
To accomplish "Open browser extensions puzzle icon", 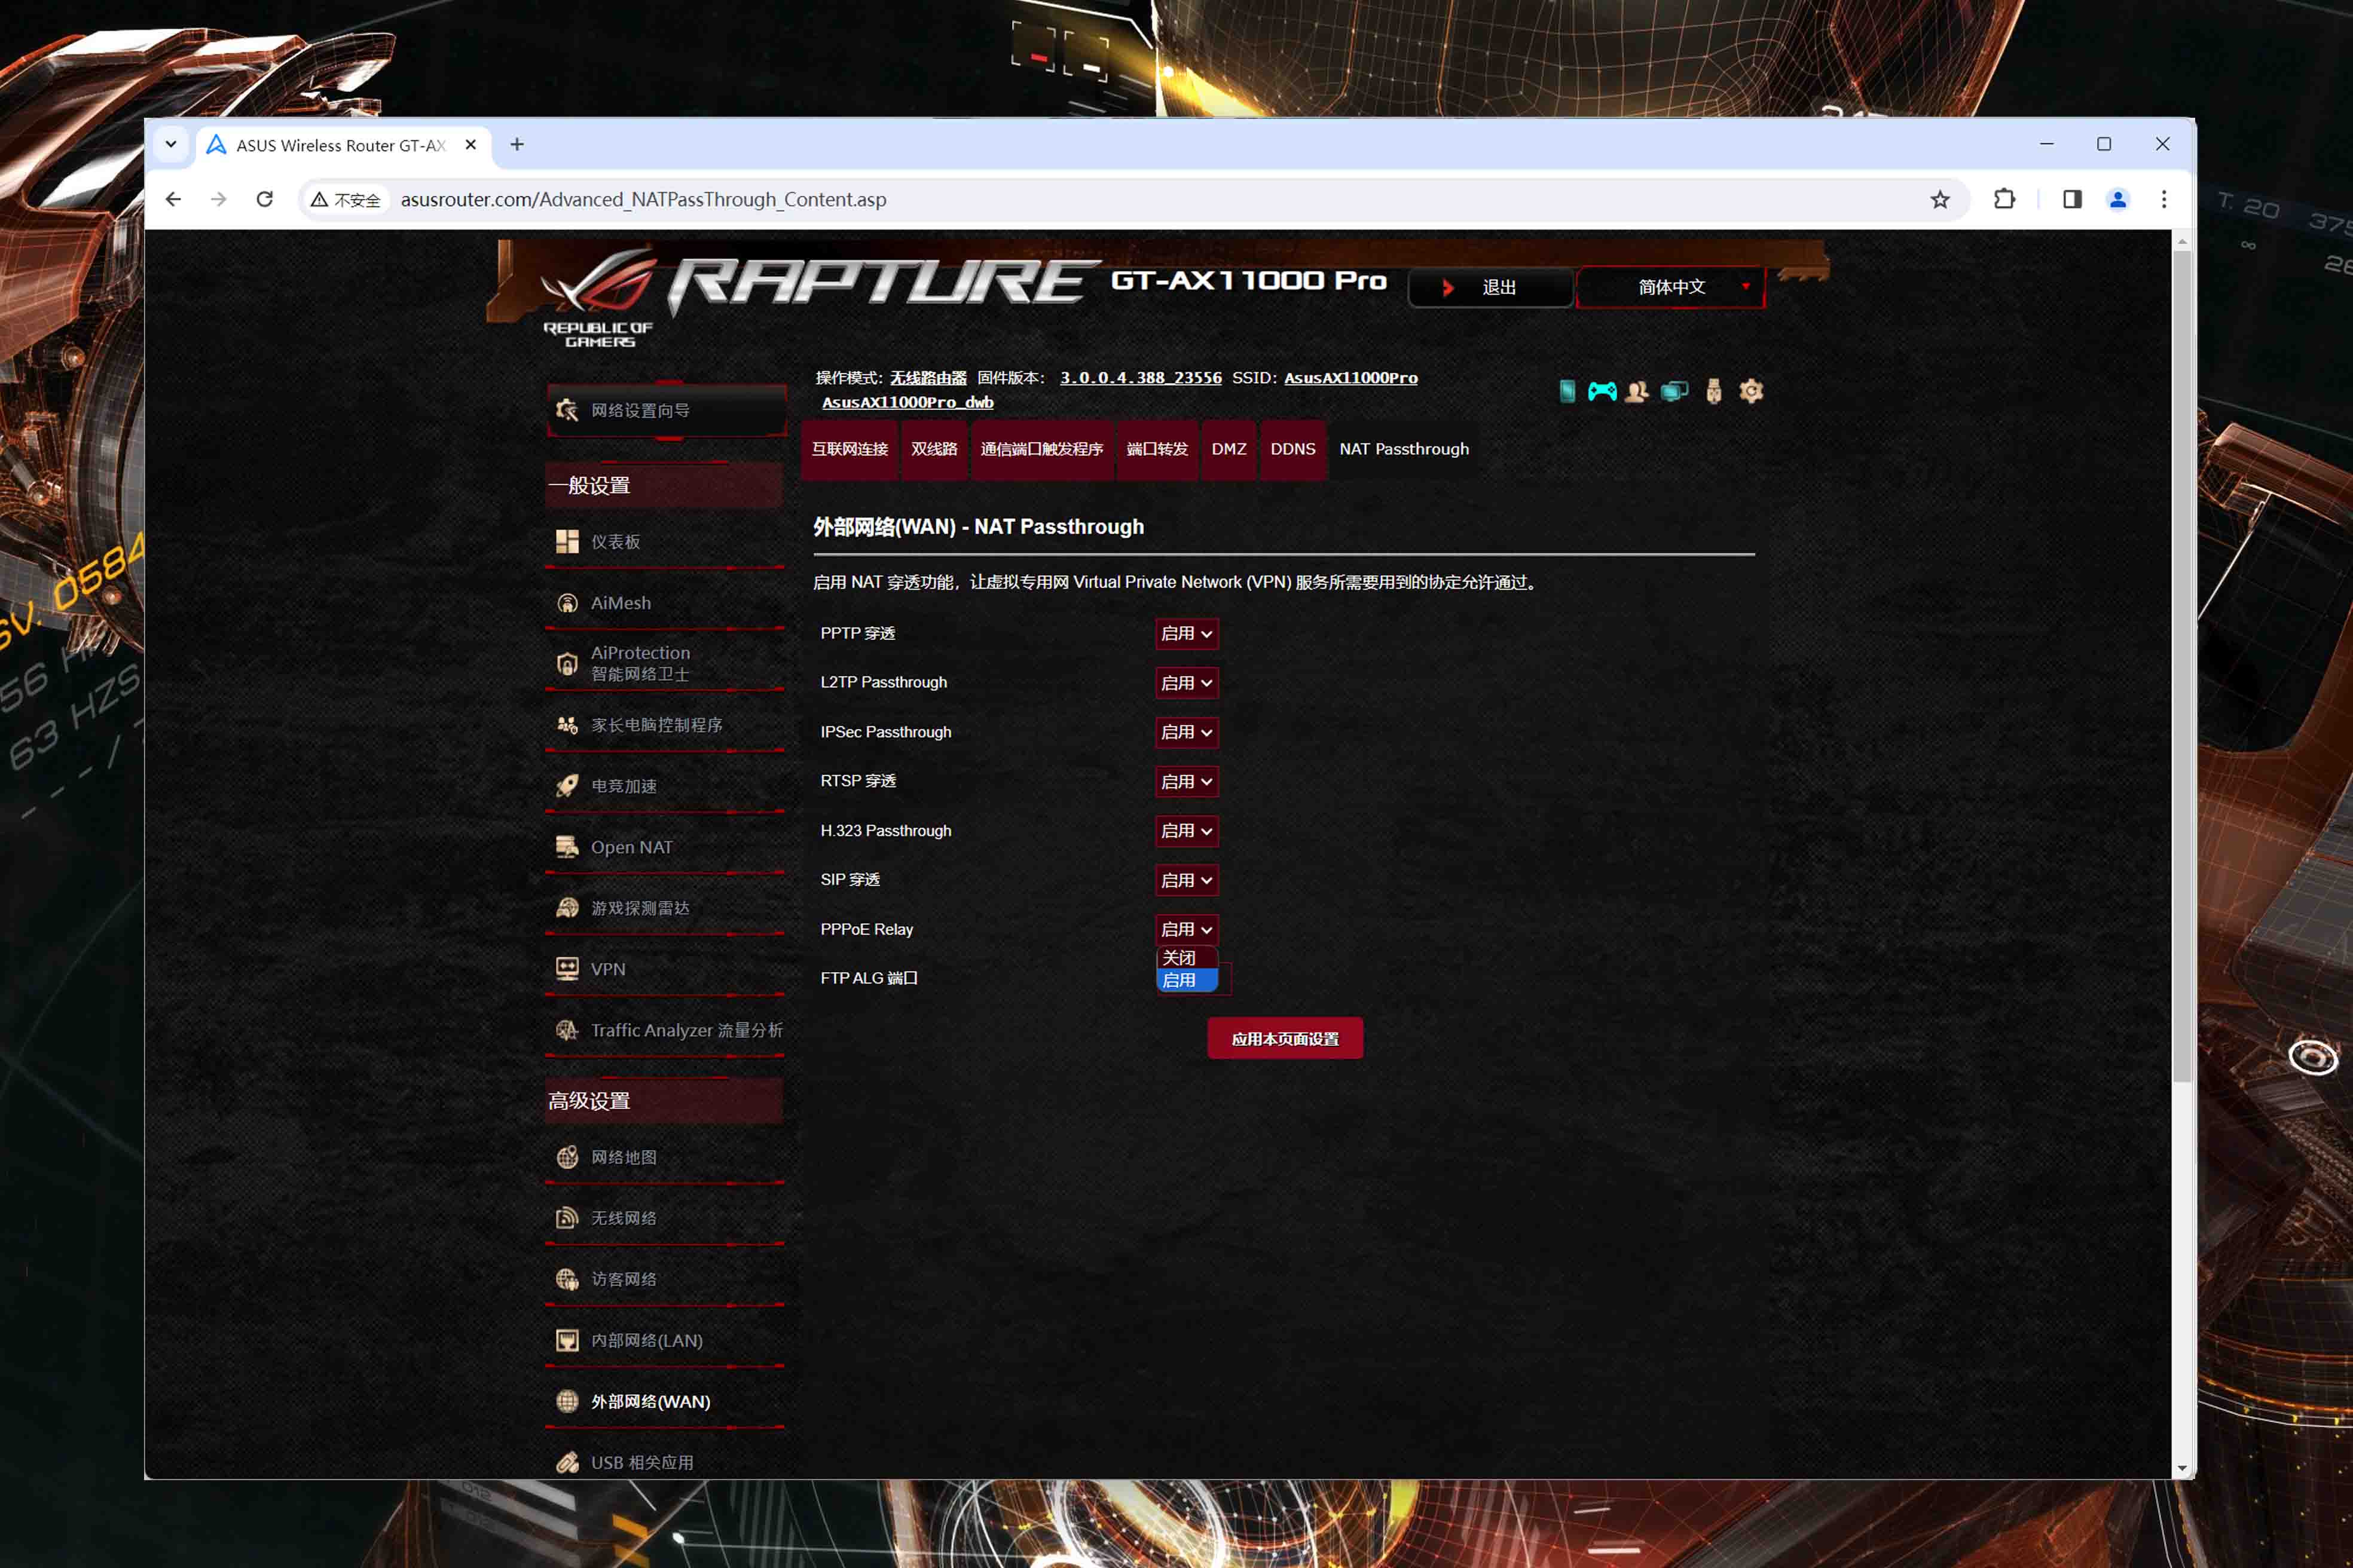I will (2004, 200).
